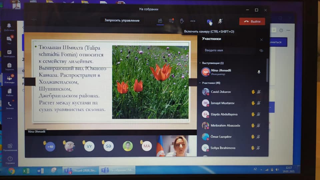Open more actions ellipsis in meeting toolbar

(x=193, y=21)
